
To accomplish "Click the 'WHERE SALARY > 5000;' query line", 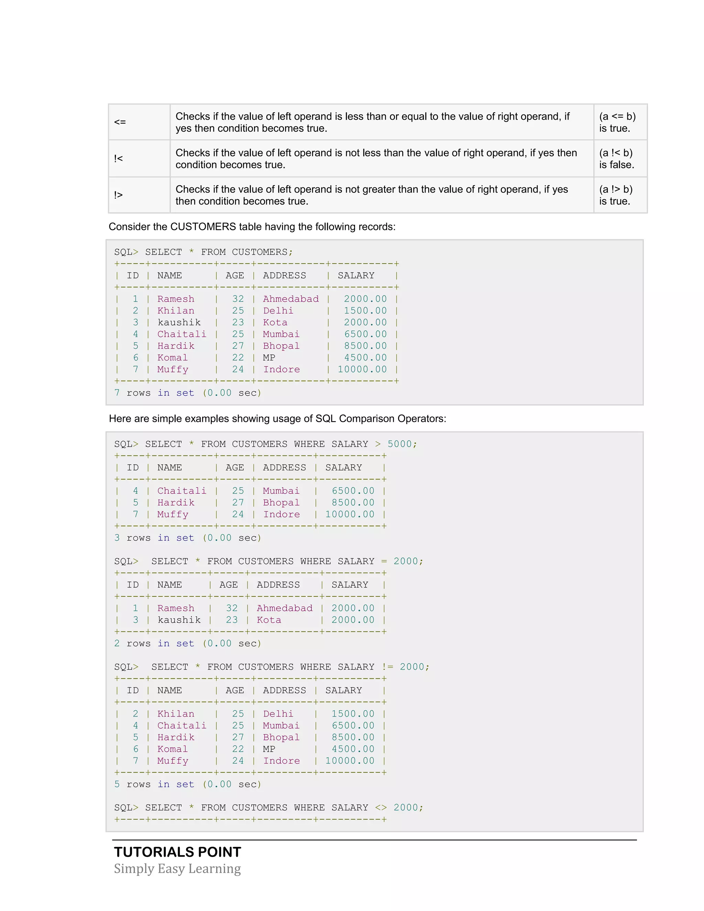I will point(266,444).
